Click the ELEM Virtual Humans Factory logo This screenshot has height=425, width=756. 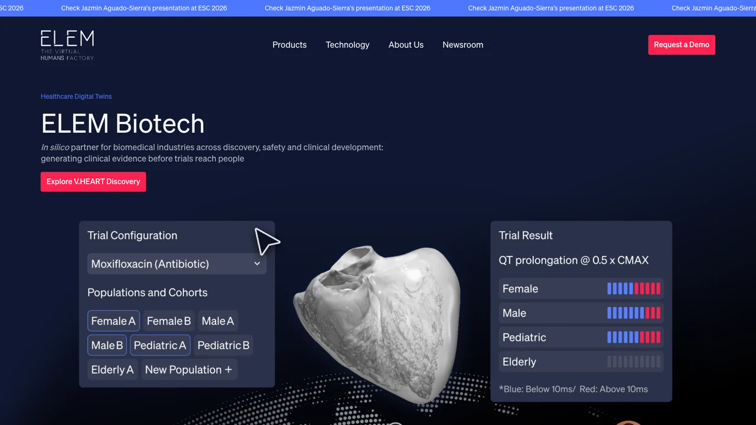pyautogui.click(x=67, y=45)
